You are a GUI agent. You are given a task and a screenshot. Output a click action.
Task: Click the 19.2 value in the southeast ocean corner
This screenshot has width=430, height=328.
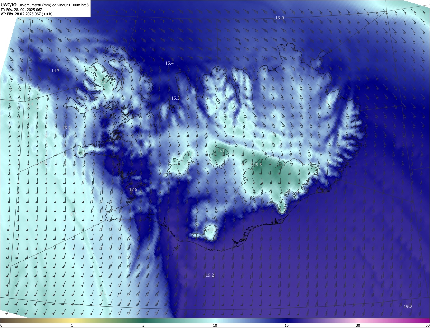408,306
